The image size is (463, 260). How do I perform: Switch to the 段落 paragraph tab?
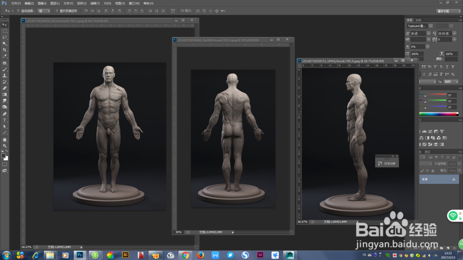click(419, 20)
